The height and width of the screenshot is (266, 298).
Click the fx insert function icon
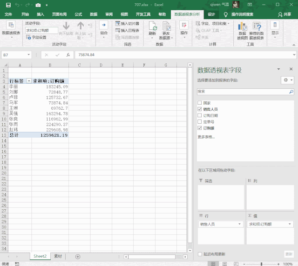click(68, 55)
